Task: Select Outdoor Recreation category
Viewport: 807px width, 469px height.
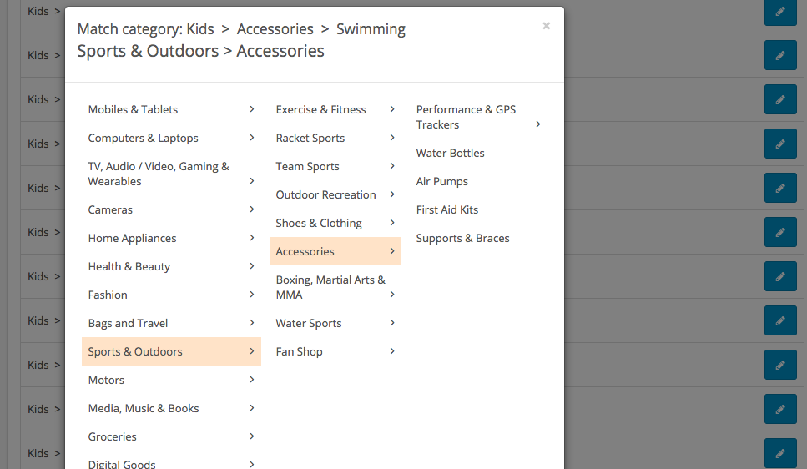Action: [x=325, y=194]
